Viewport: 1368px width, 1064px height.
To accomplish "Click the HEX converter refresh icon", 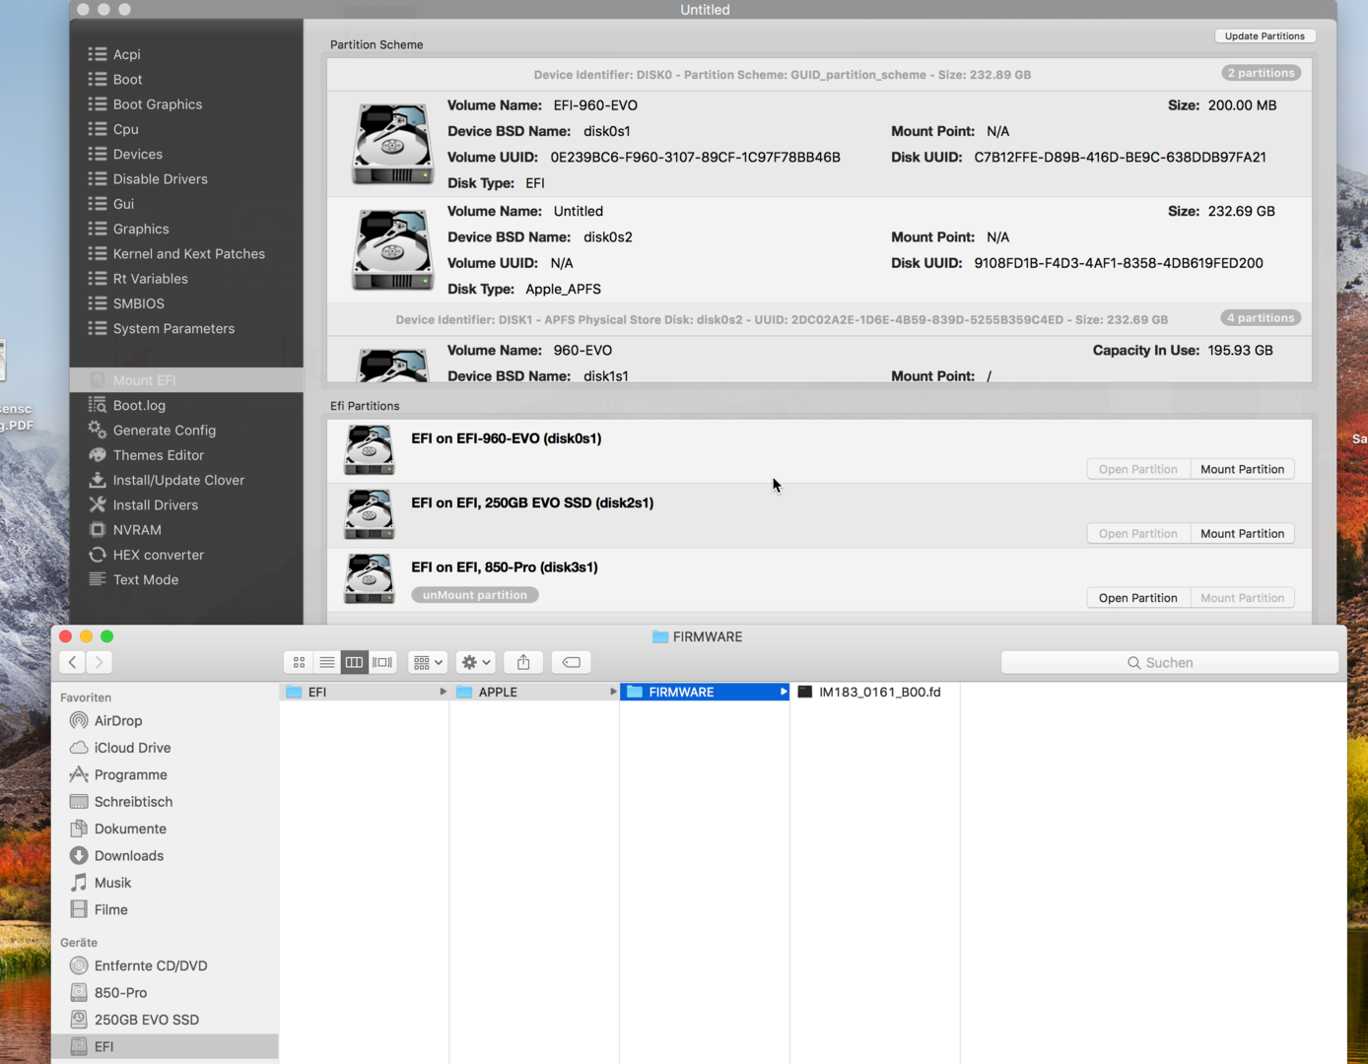I will point(98,555).
